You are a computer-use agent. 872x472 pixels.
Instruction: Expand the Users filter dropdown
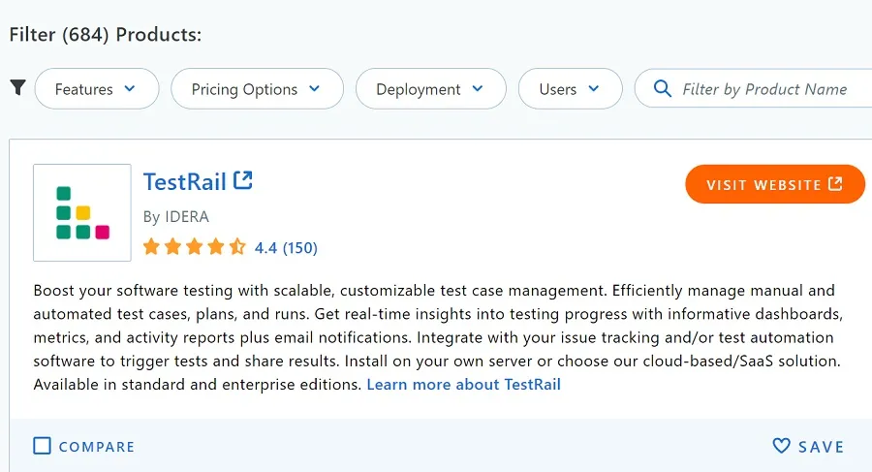tap(570, 89)
